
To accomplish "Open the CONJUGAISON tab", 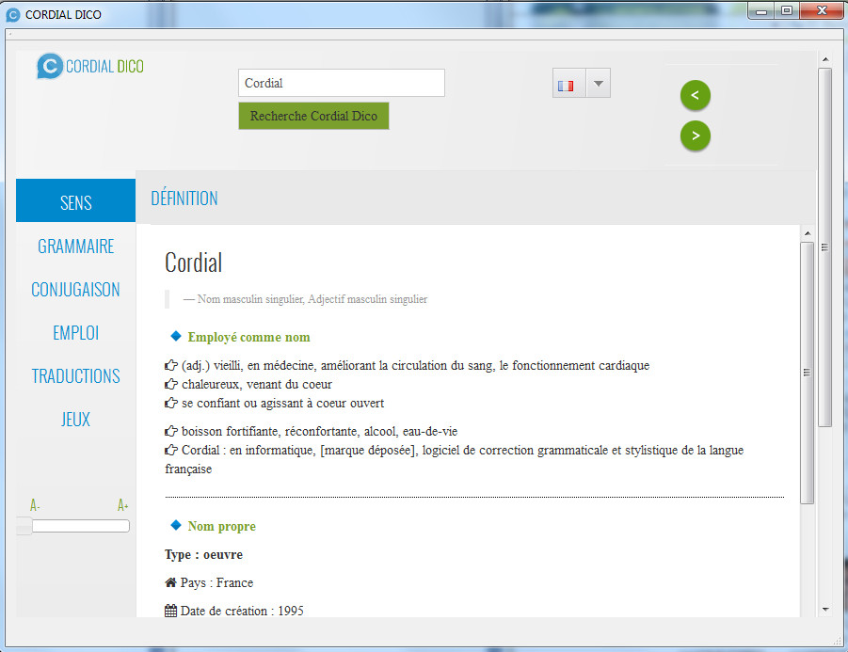I will tap(75, 289).
